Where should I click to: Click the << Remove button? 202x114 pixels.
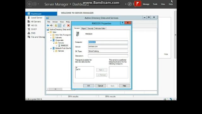click(102, 75)
